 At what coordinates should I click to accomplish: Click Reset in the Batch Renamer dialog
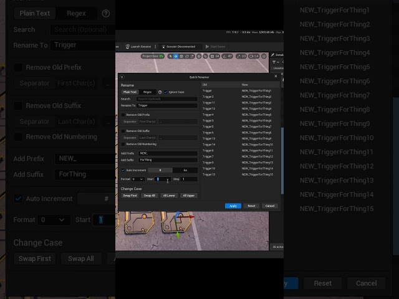[x=251, y=206]
